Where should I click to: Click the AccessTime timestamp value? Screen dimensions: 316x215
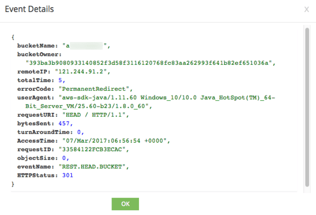116,141
